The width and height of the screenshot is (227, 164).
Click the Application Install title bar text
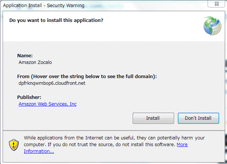22,6
